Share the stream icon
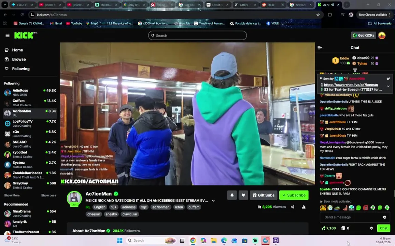 point(293,207)
